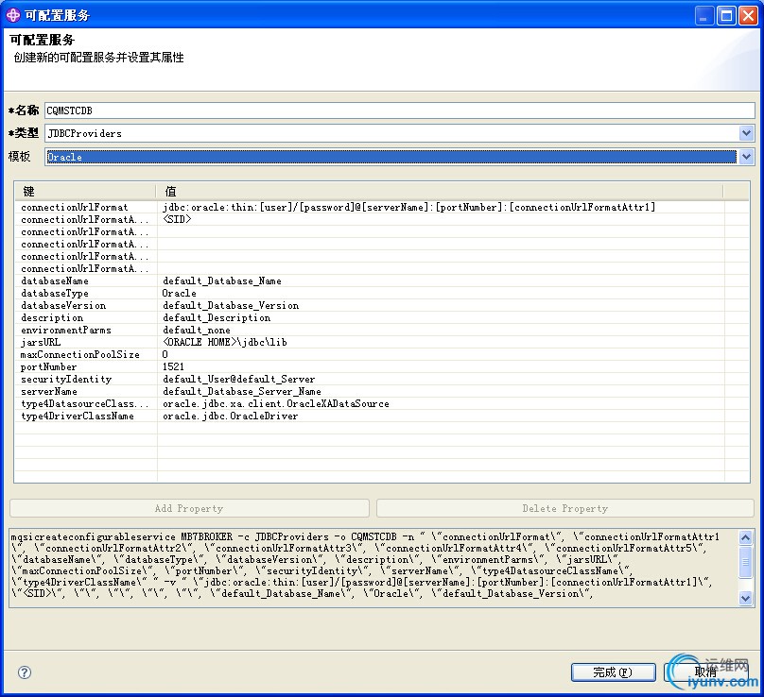764x697 pixels.
Task: Select the databaseName key
Action: pyautogui.click(x=55, y=280)
